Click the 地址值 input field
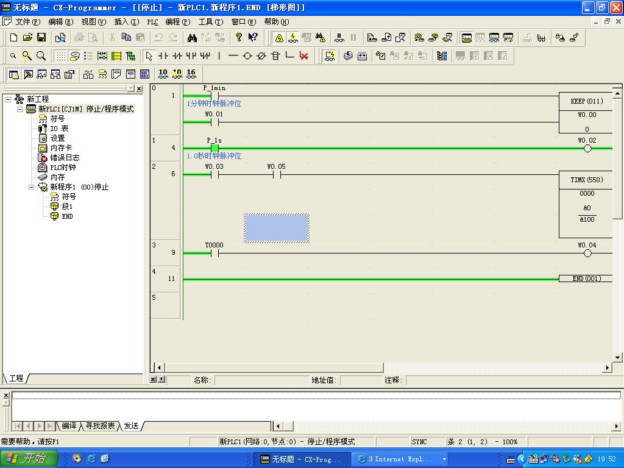This screenshot has width=624, height=468. tap(361, 380)
